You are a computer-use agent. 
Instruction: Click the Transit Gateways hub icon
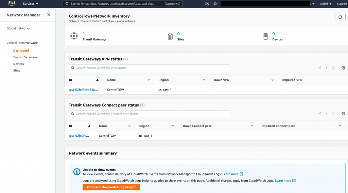(x=74, y=36)
